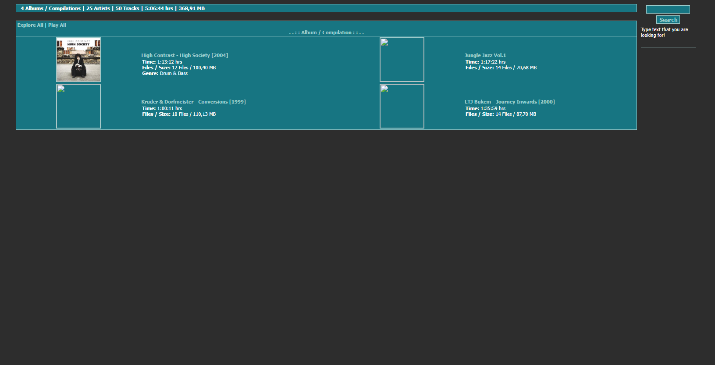Select Conversions time '1:00:11 hrs'
This screenshot has width=715, height=365.
170,108
